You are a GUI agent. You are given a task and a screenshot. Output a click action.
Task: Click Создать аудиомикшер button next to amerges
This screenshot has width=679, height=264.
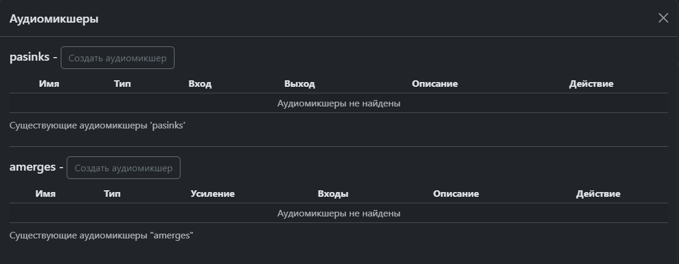pos(123,168)
